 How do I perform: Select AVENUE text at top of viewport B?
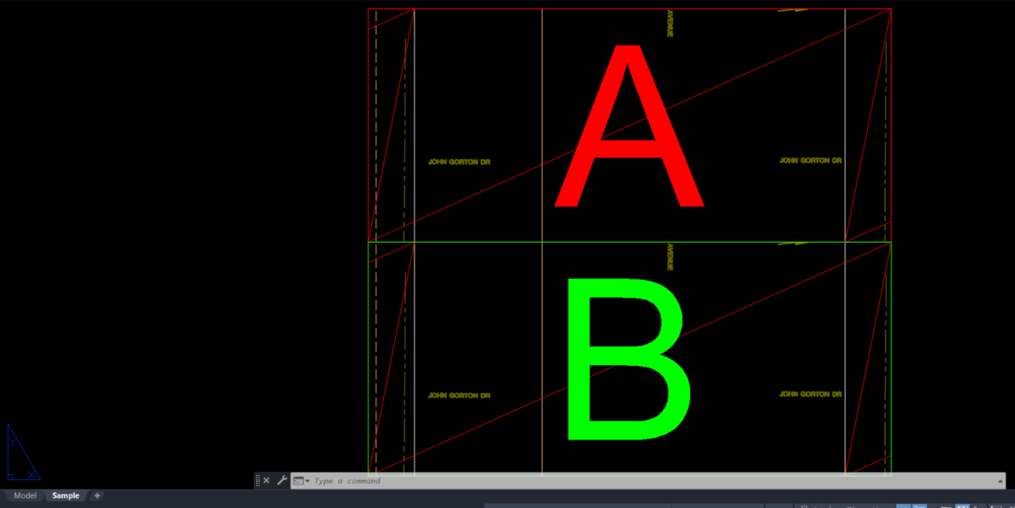[669, 257]
